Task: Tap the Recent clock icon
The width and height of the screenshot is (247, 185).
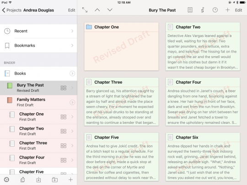Action: click(x=7, y=31)
